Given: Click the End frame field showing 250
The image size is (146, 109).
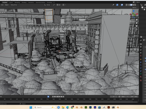Looking at the screenshot, I should pyautogui.click(x=134, y=97).
